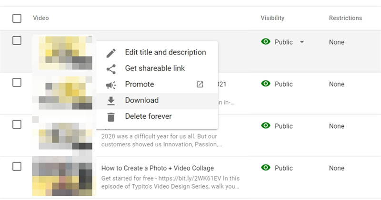Image resolution: width=381 pixels, height=200 pixels.
Task: Click the Visibility column header
Action: tap(272, 18)
